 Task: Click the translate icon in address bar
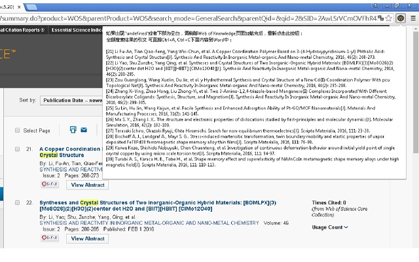click(x=381, y=18)
